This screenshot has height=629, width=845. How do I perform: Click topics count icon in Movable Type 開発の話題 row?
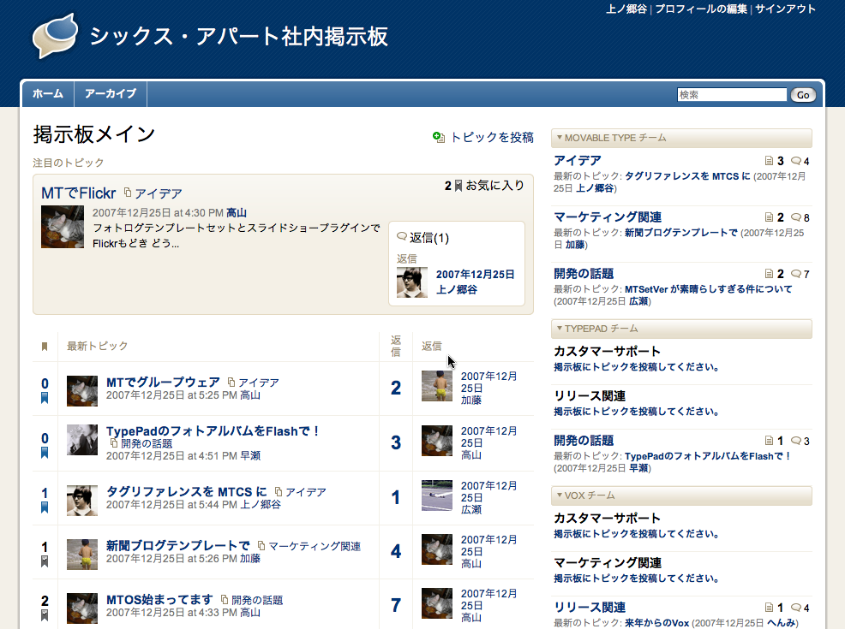point(769,274)
